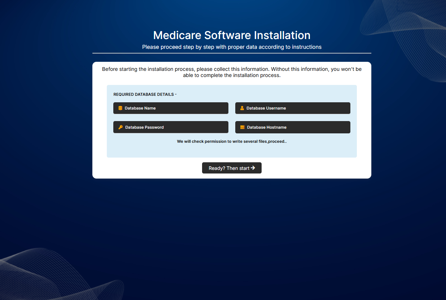Image resolution: width=446 pixels, height=300 pixels.
Task: Click the "Before starting the installation process" paragraph
Action: coord(232,72)
